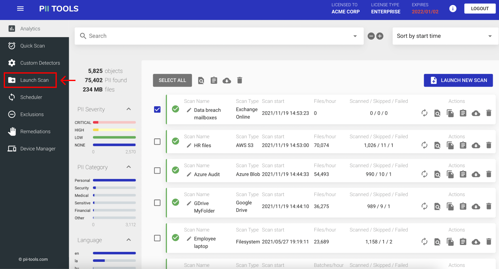Open the hamburger navigation menu
Screen dimensions: 499x269
click(20, 9)
